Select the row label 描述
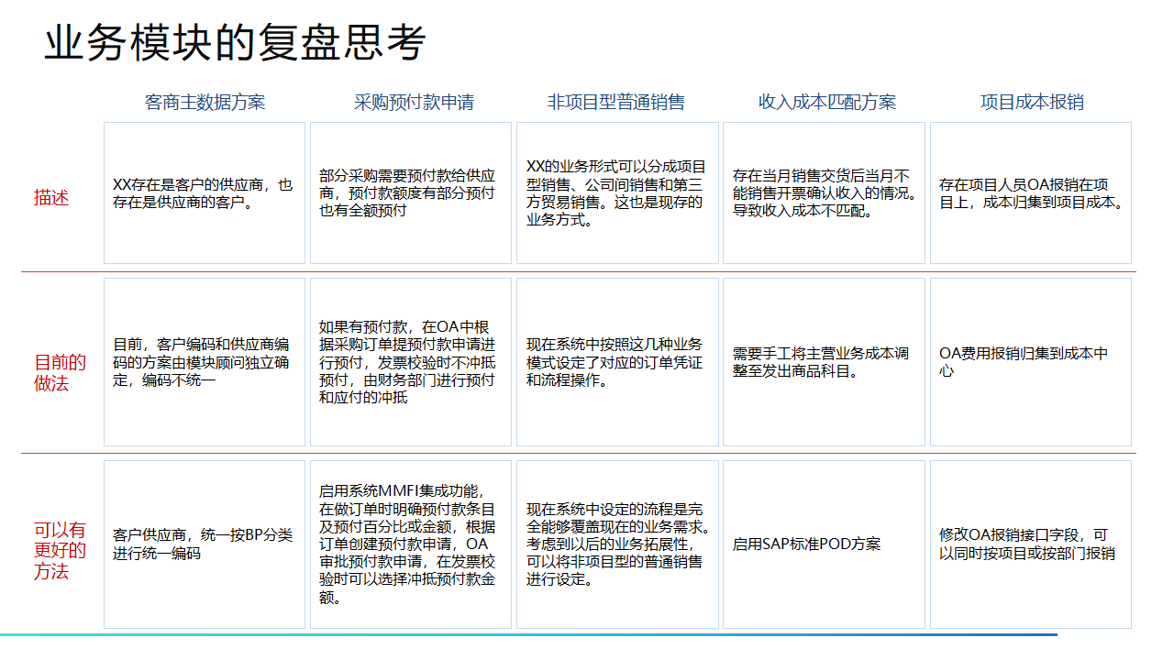Viewport: 1174px width, 660px height. (x=51, y=197)
